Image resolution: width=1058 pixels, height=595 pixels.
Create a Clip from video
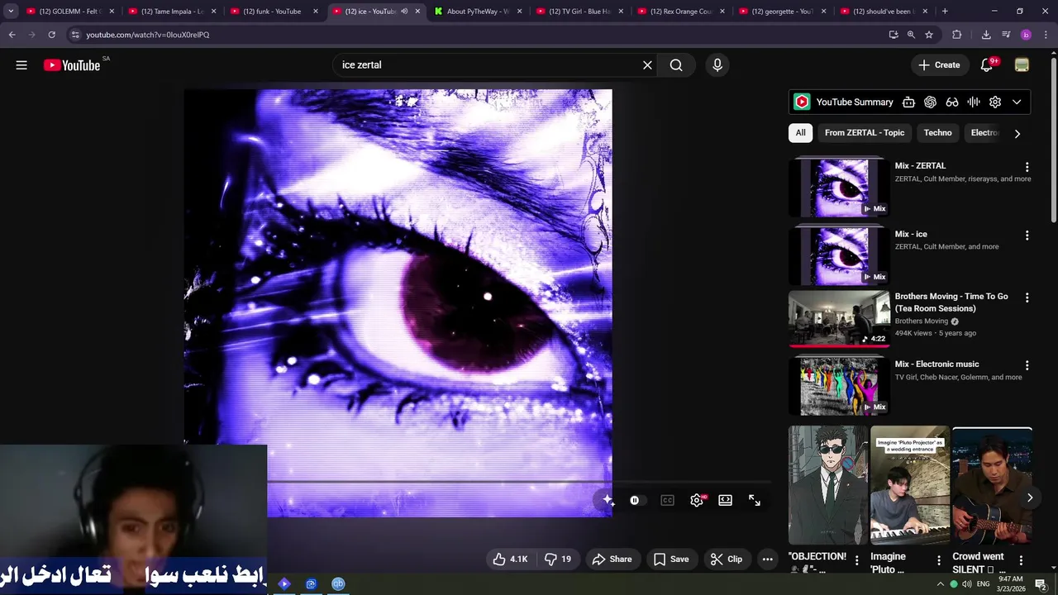pyautogui.click(x=727, y=559)
